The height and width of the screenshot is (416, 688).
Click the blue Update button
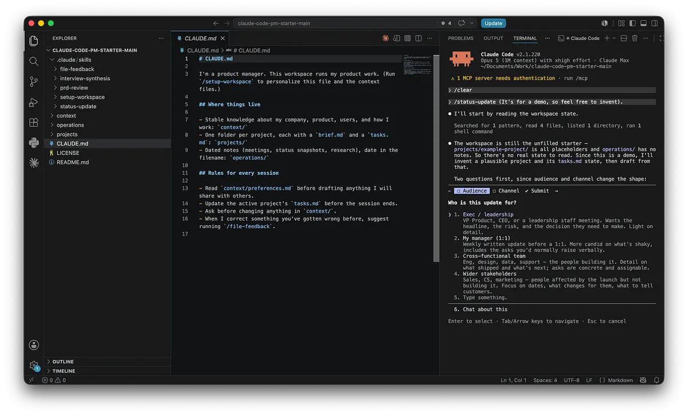tap(493, 23)
